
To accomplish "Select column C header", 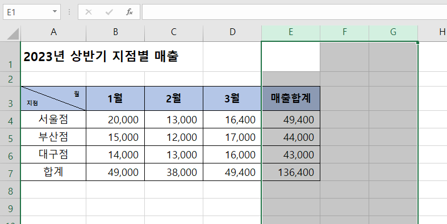I will (174, 32).
